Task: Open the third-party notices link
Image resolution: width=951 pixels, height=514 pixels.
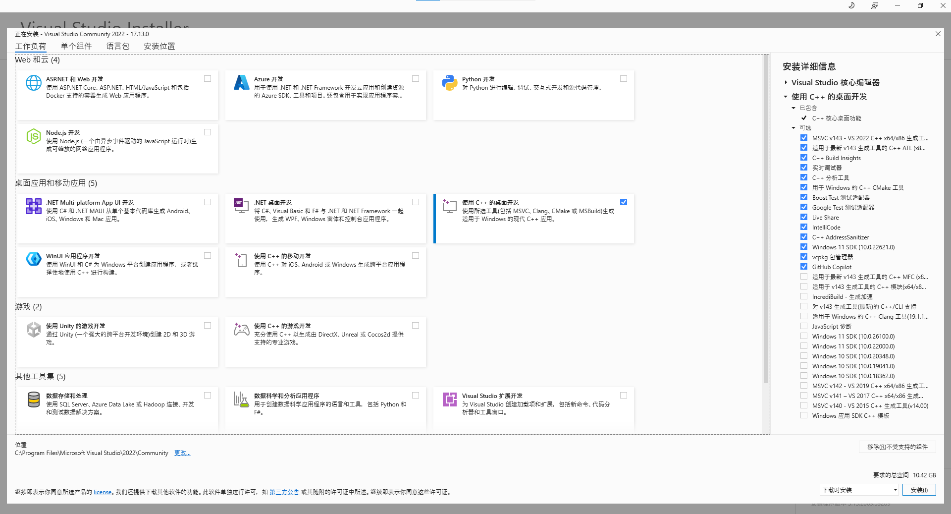Action: tap(284, 492)
